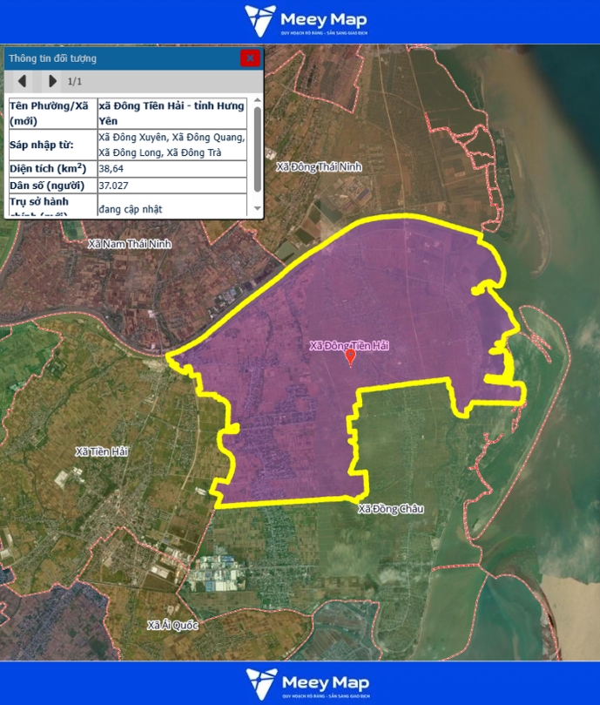Screen dimensions: 600x705
Task: Click the Xã Đông Tiền Hải label on map
Action: pyautogui.click(x=348, y=346)
